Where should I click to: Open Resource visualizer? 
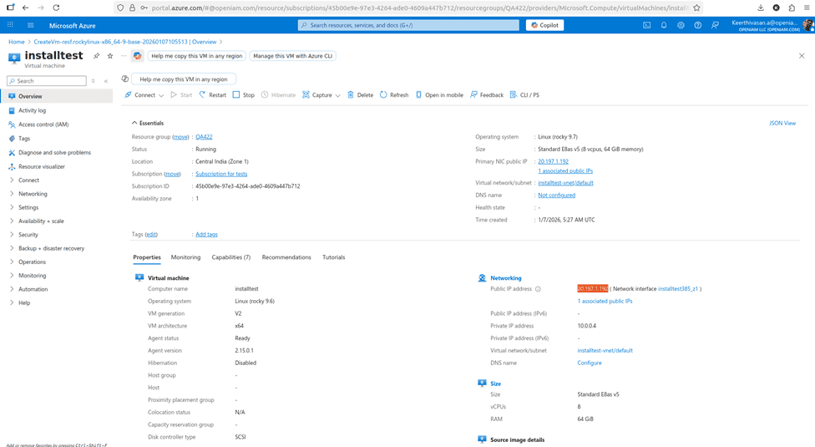(x=42, y=166)
